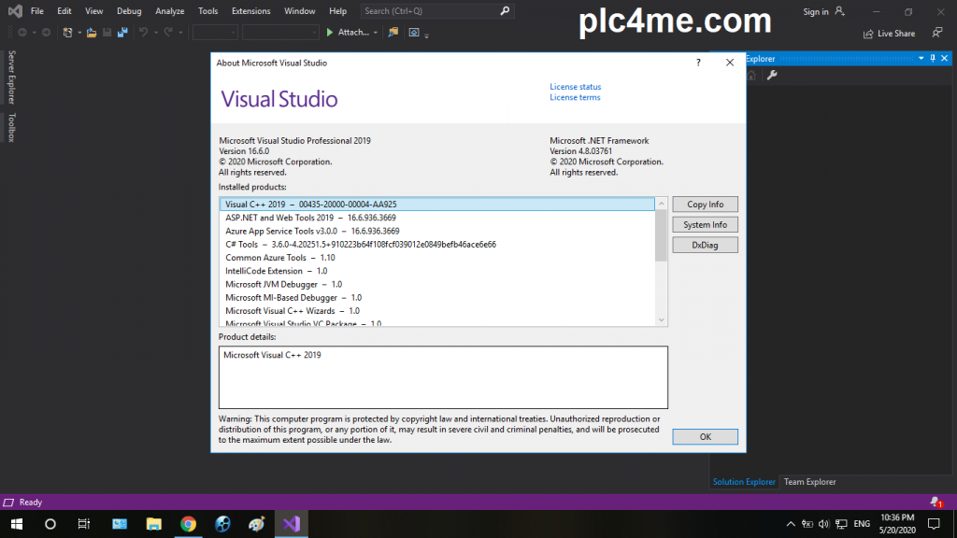
Task: Open the Extensions menu
Action: click(250, 11)
